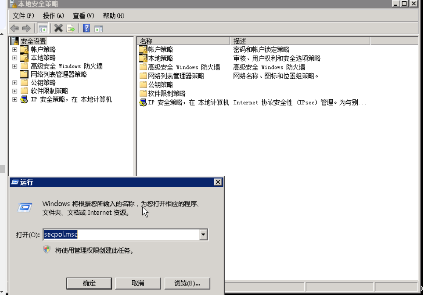The image size is (423, 295).
Task: Expand the 帐户策略 tree node
Action: coord(15,49)
